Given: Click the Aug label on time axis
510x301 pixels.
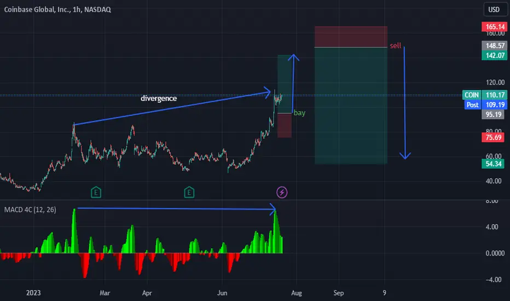Looking at the screenshot, I should point(296,293).
